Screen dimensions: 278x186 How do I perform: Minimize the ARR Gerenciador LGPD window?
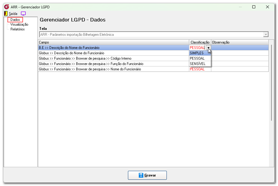(240, 7)
